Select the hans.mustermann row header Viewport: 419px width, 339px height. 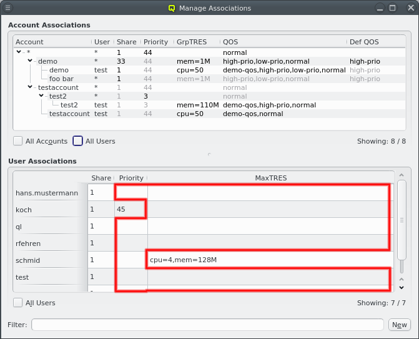(50, 193)
